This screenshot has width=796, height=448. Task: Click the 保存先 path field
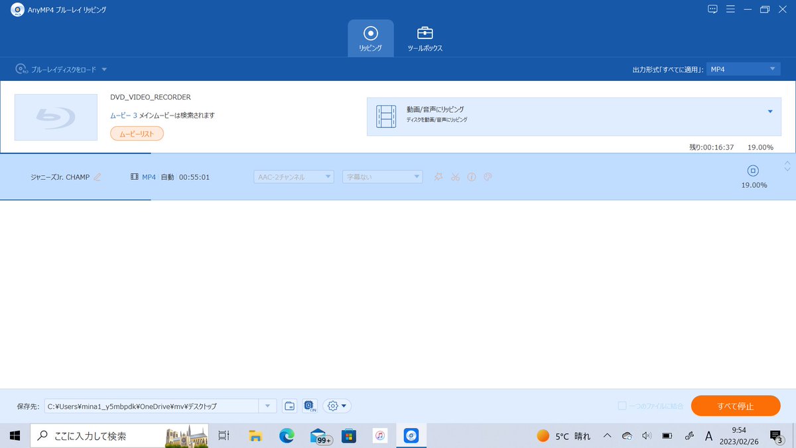pos(152,406)
